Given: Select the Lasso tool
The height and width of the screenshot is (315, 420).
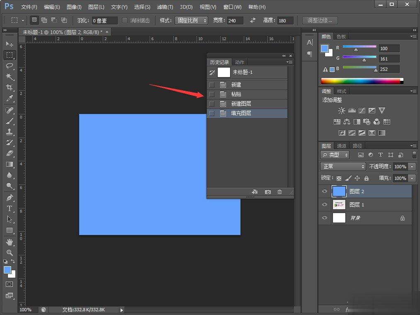Looking at the screenshot, I should tap(10, 66).
